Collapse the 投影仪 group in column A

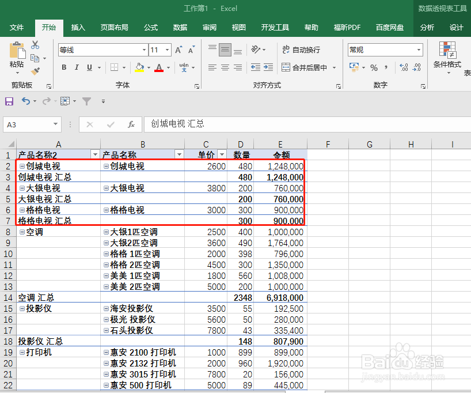click(22, 308)
